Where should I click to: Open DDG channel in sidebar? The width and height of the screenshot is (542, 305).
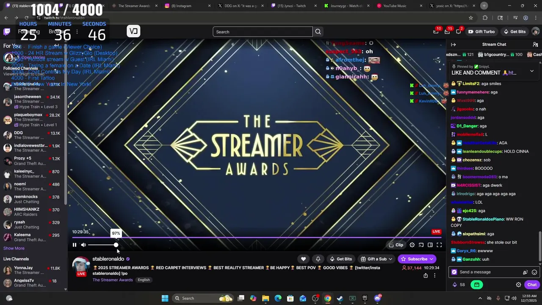point(32,135)
